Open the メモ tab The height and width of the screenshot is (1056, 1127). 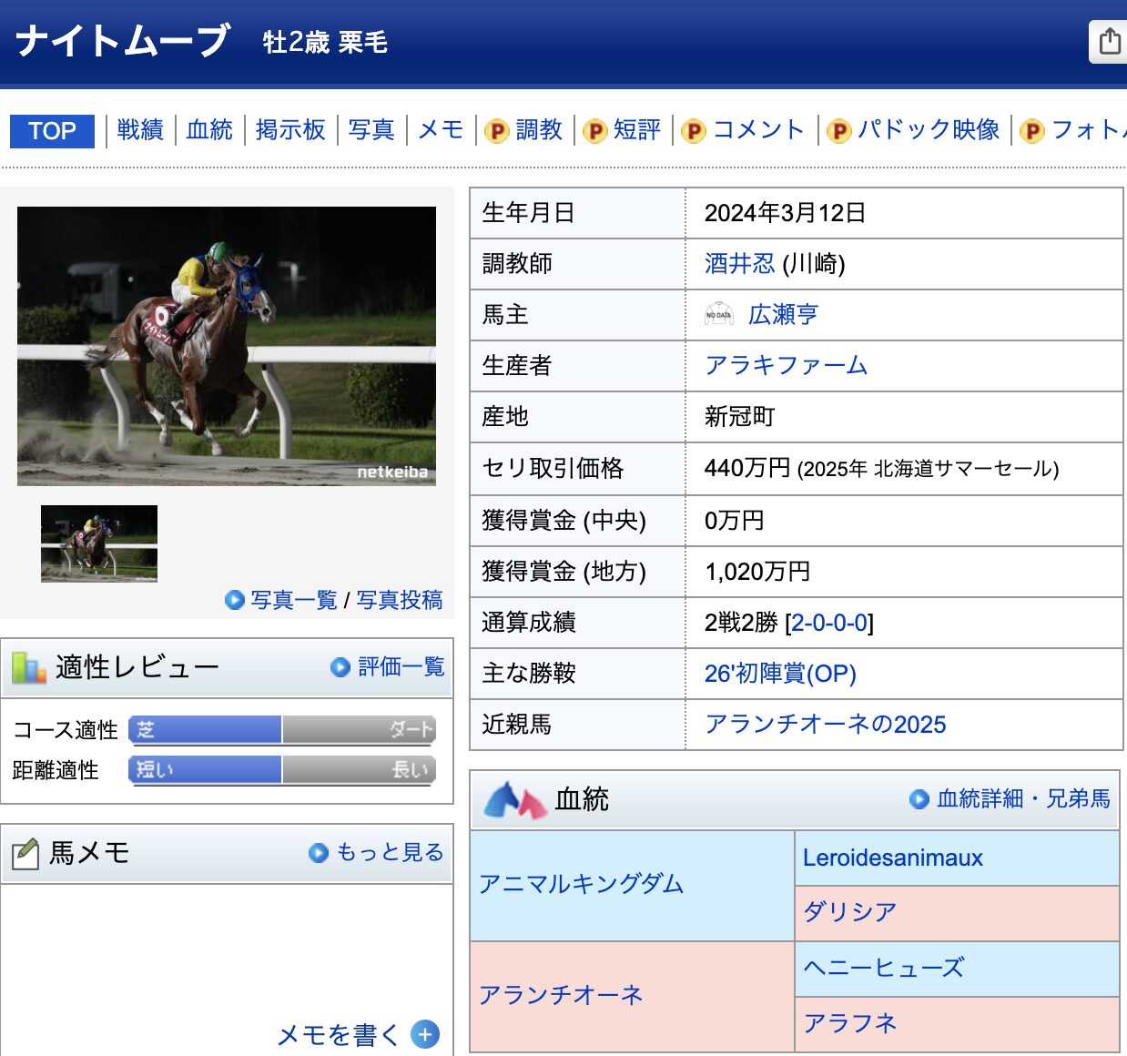tap(441, 130)
